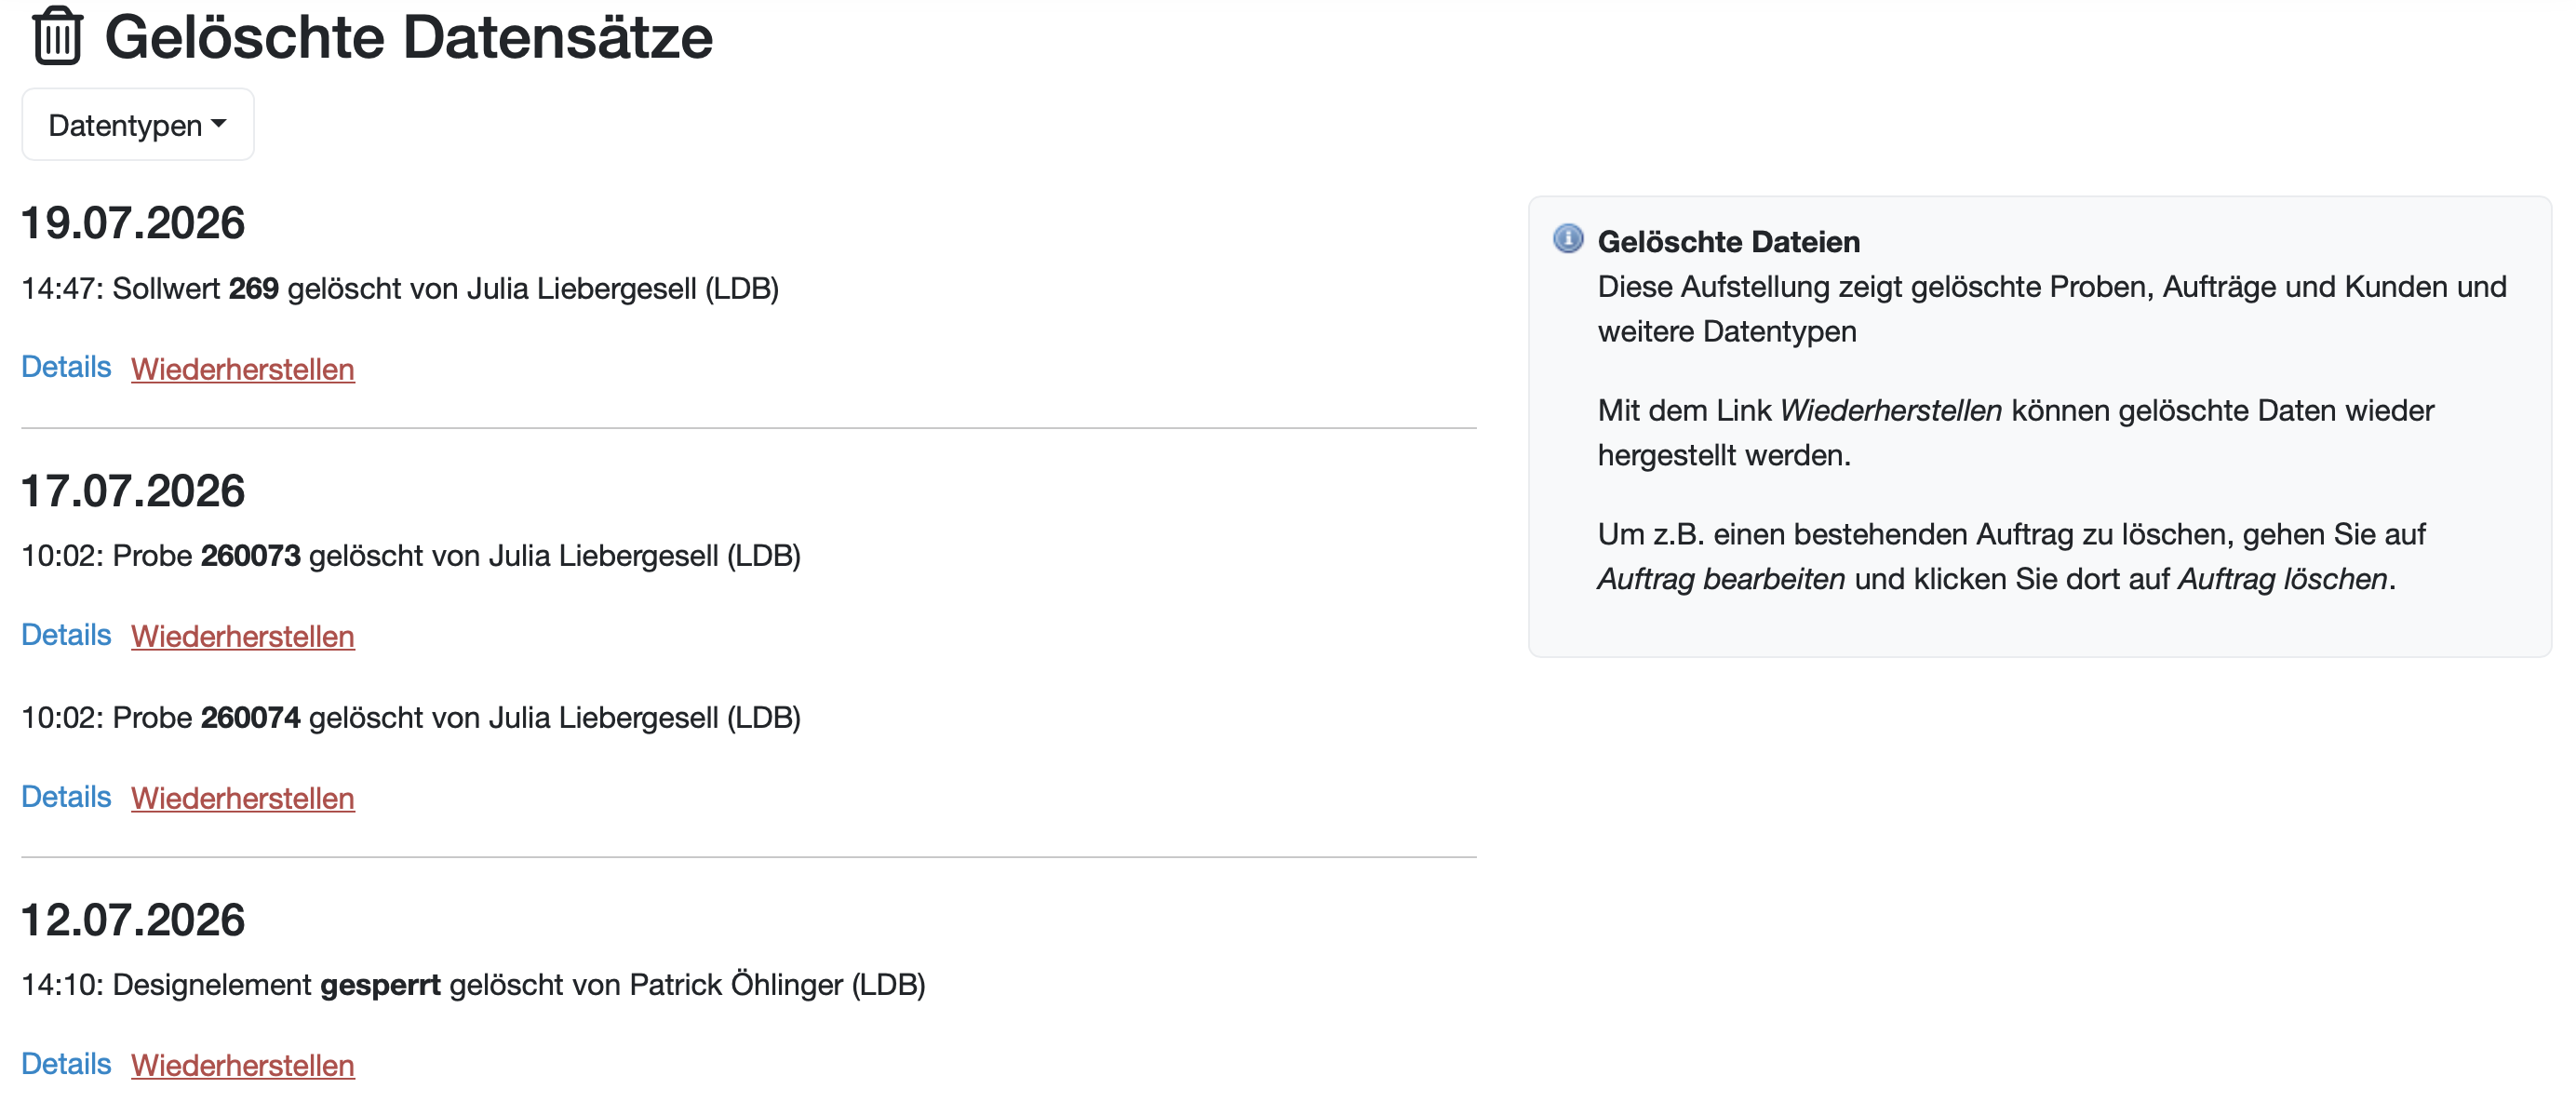Open Details of Designelement gesperrt entry

click(66, 1064)
